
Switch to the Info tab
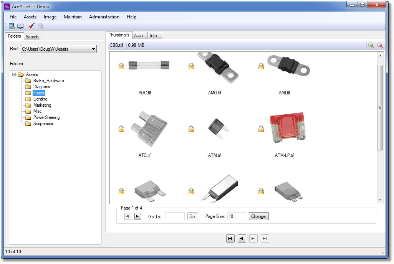pos(154,36)
